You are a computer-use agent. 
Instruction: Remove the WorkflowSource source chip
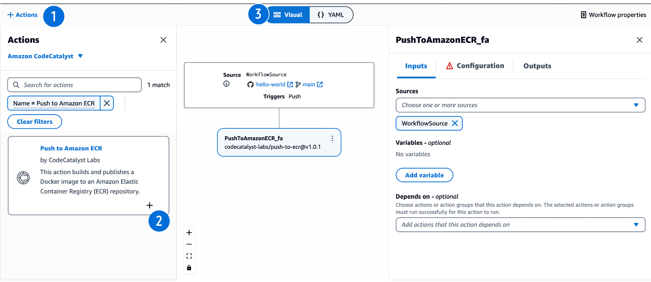point(455,123)
